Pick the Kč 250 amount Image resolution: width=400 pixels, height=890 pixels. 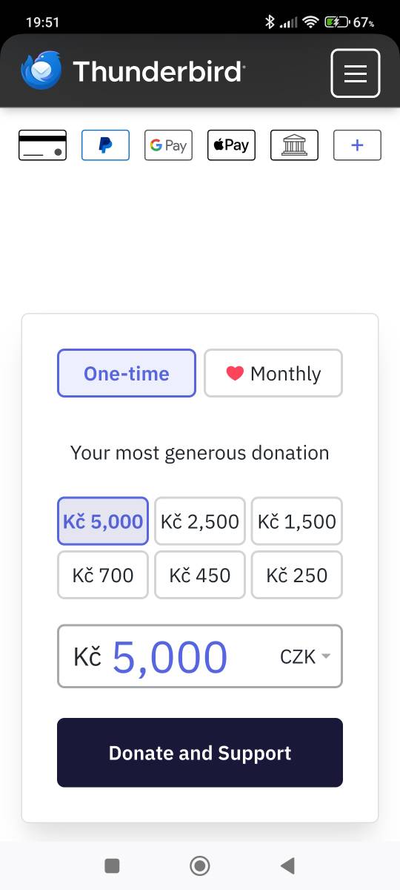[297, 575]
